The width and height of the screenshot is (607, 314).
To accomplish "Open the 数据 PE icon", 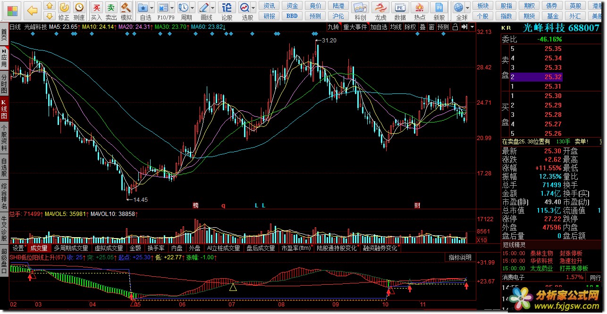I will coord(400,8).
